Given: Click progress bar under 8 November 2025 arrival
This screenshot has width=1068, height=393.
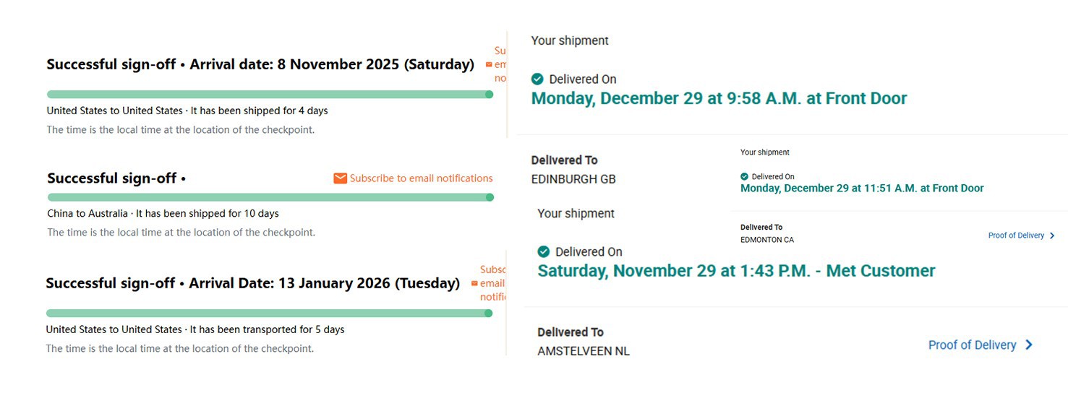Looking at the screenshot, I should click(268, 95).
